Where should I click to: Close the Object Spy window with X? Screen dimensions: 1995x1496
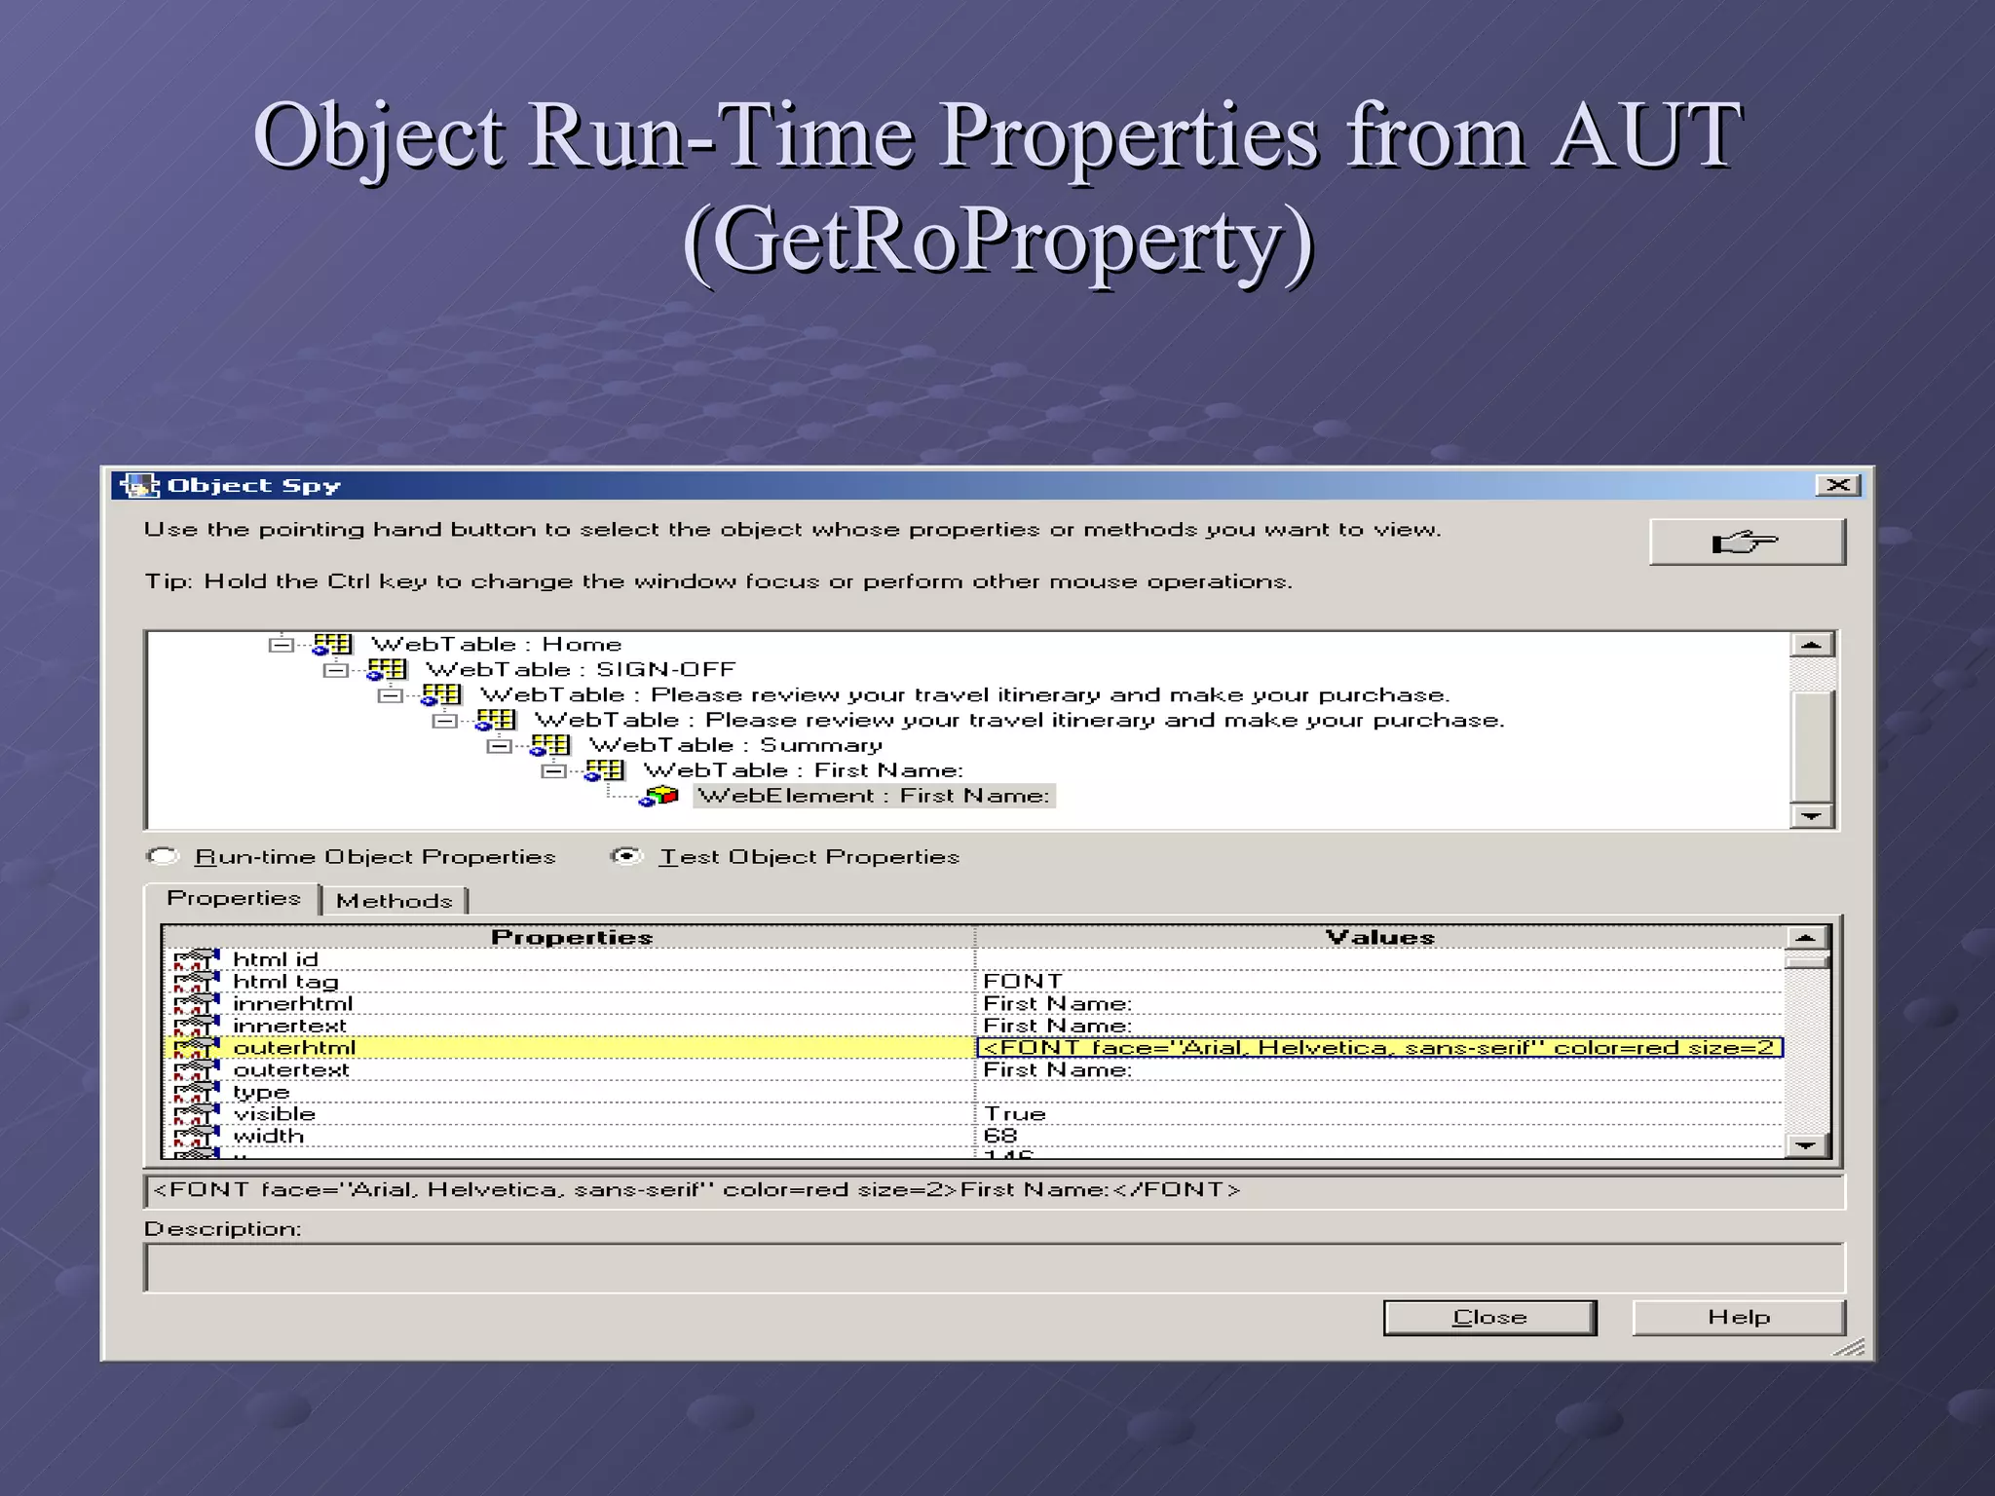tap(1838, 485)
